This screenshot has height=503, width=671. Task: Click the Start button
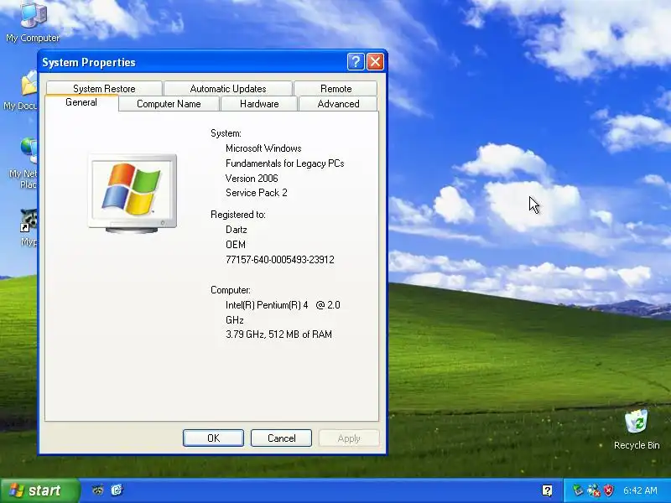coord(39,490)
